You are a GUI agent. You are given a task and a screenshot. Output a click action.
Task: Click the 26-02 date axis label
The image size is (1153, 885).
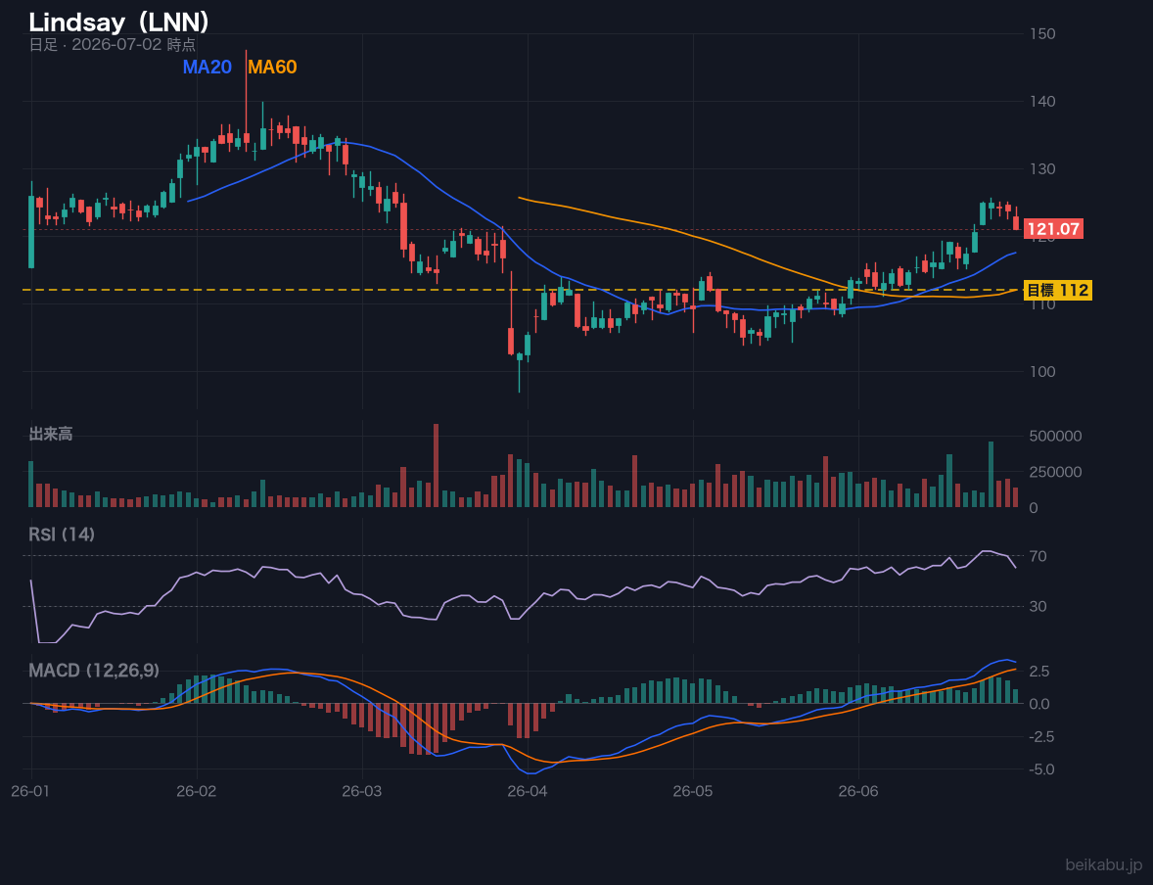point(197,792)
